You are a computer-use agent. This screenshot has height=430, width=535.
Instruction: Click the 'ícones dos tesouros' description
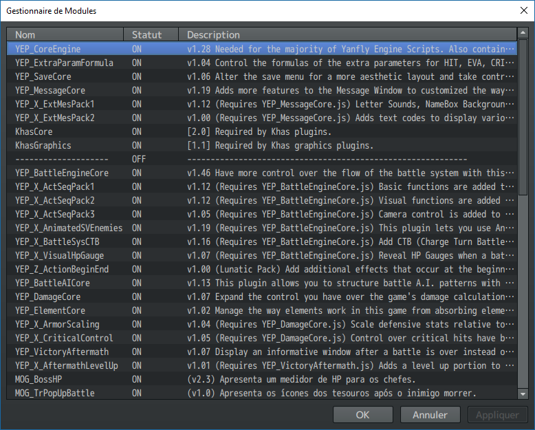point(331,393)
